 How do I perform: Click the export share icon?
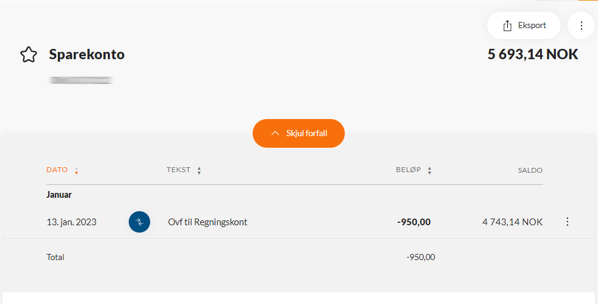coord(507,26)
